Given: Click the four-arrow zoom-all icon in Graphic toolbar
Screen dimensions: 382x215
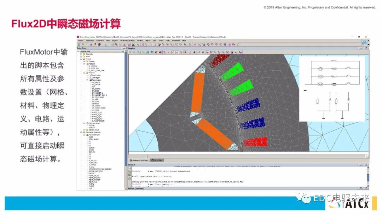Looking at the screenshot, I should click(130, 52).
